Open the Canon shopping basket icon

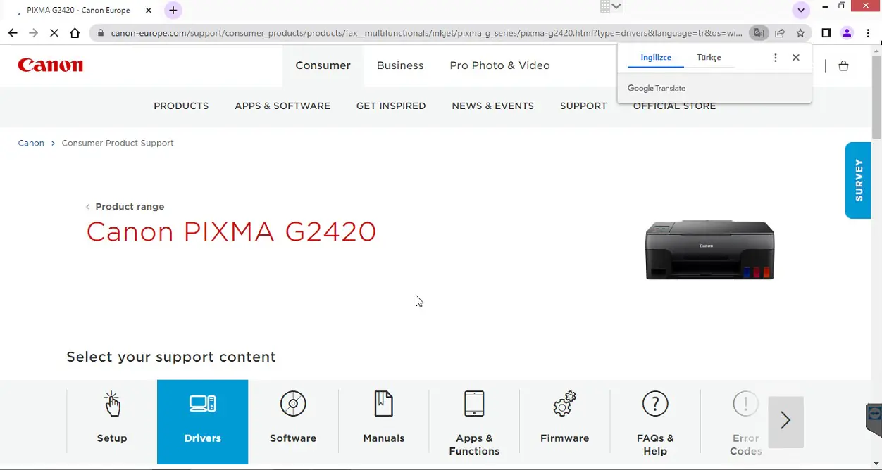coord(843,65)
